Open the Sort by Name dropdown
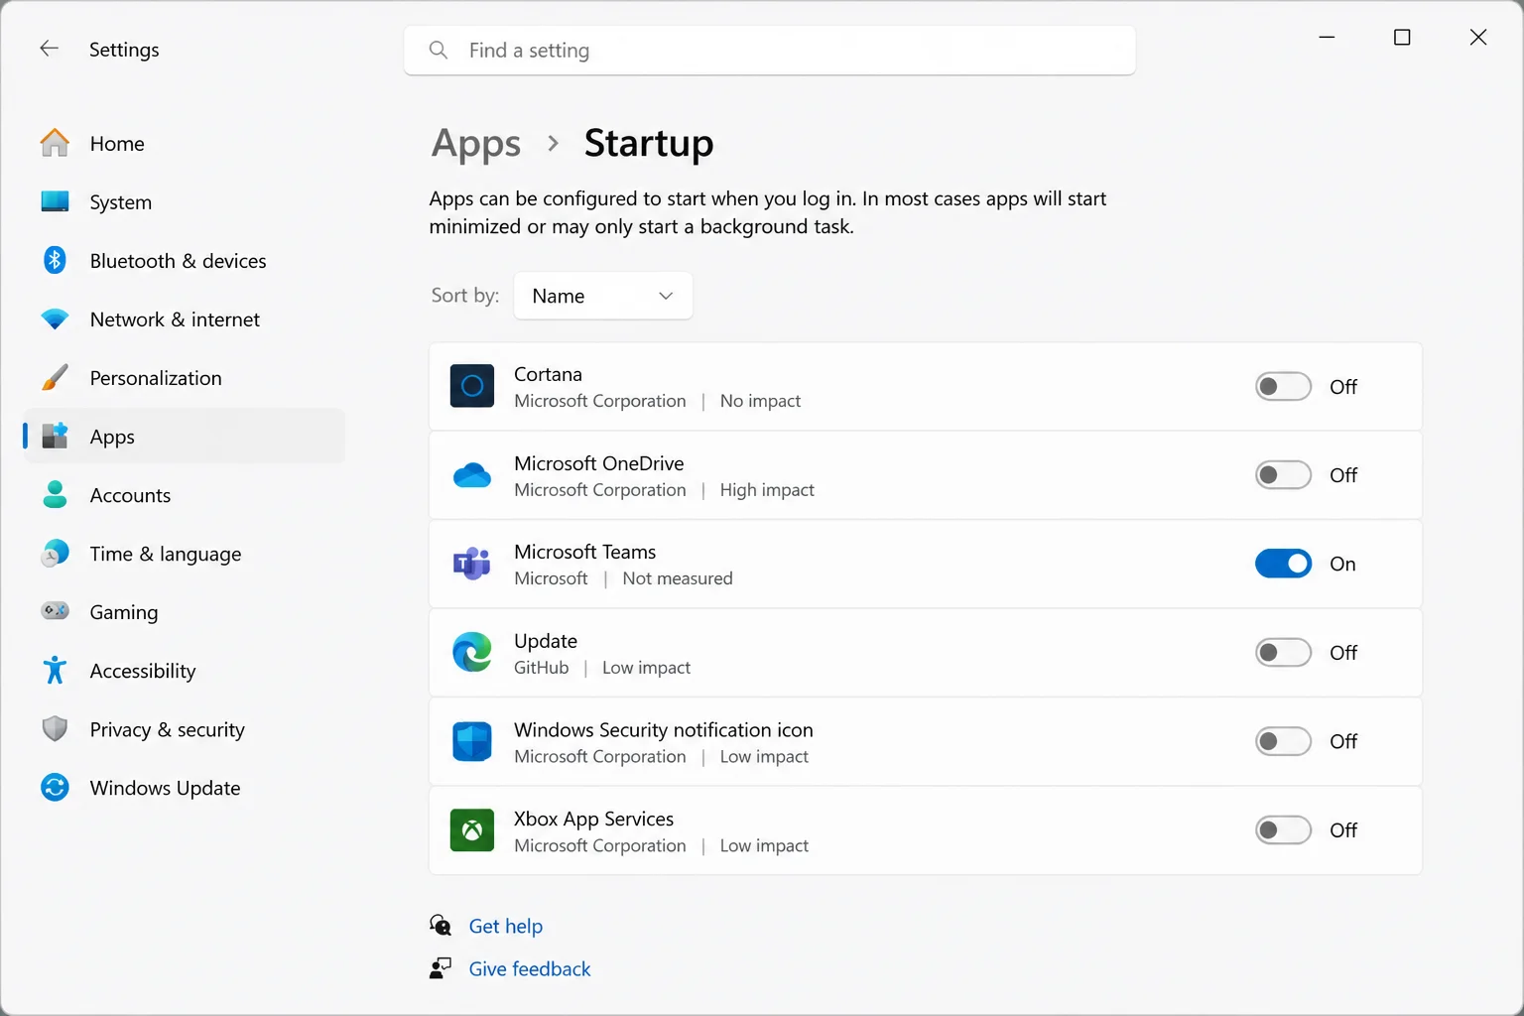 602,296
